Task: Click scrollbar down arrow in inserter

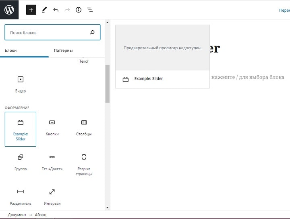Action: 108,208
